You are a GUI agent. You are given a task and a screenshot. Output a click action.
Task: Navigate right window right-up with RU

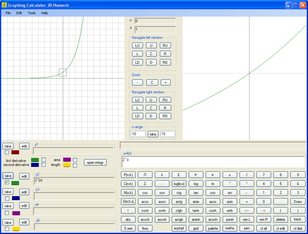tap(165, 100)
